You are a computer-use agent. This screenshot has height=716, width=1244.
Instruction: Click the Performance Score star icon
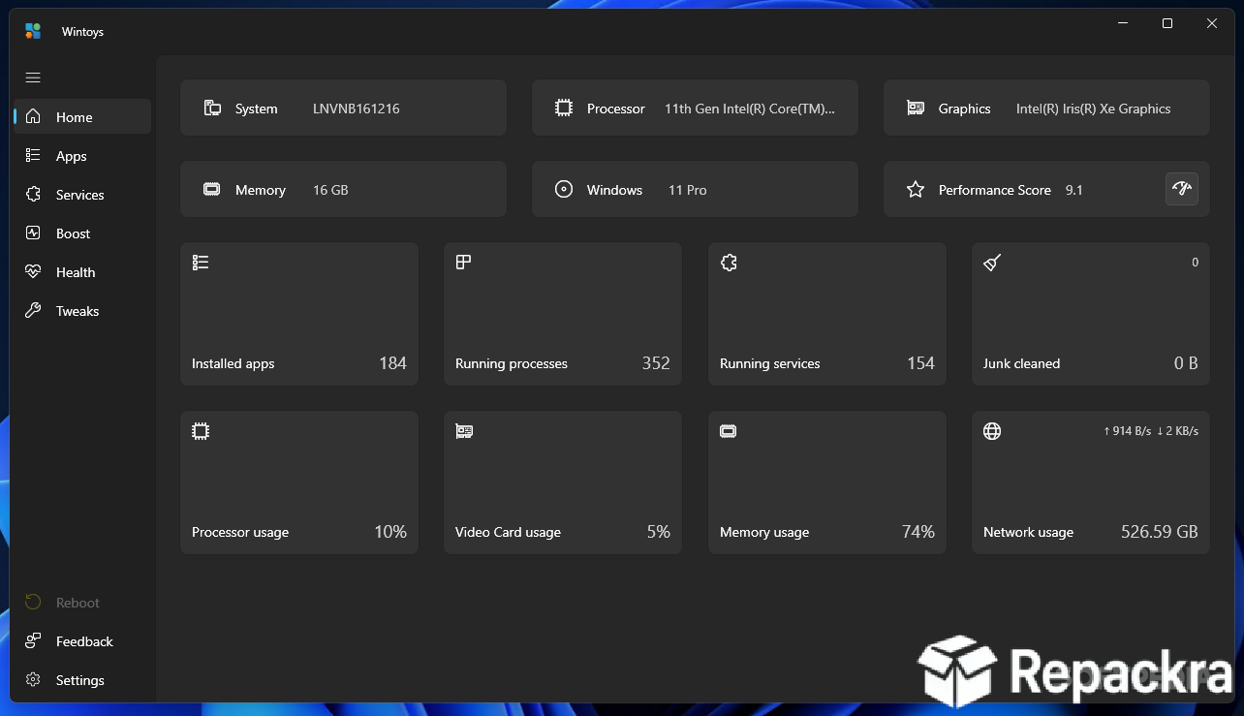click(916, 189)
